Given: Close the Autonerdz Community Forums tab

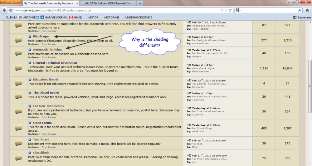Looking at the screenshot, I should tap(77, 3).
